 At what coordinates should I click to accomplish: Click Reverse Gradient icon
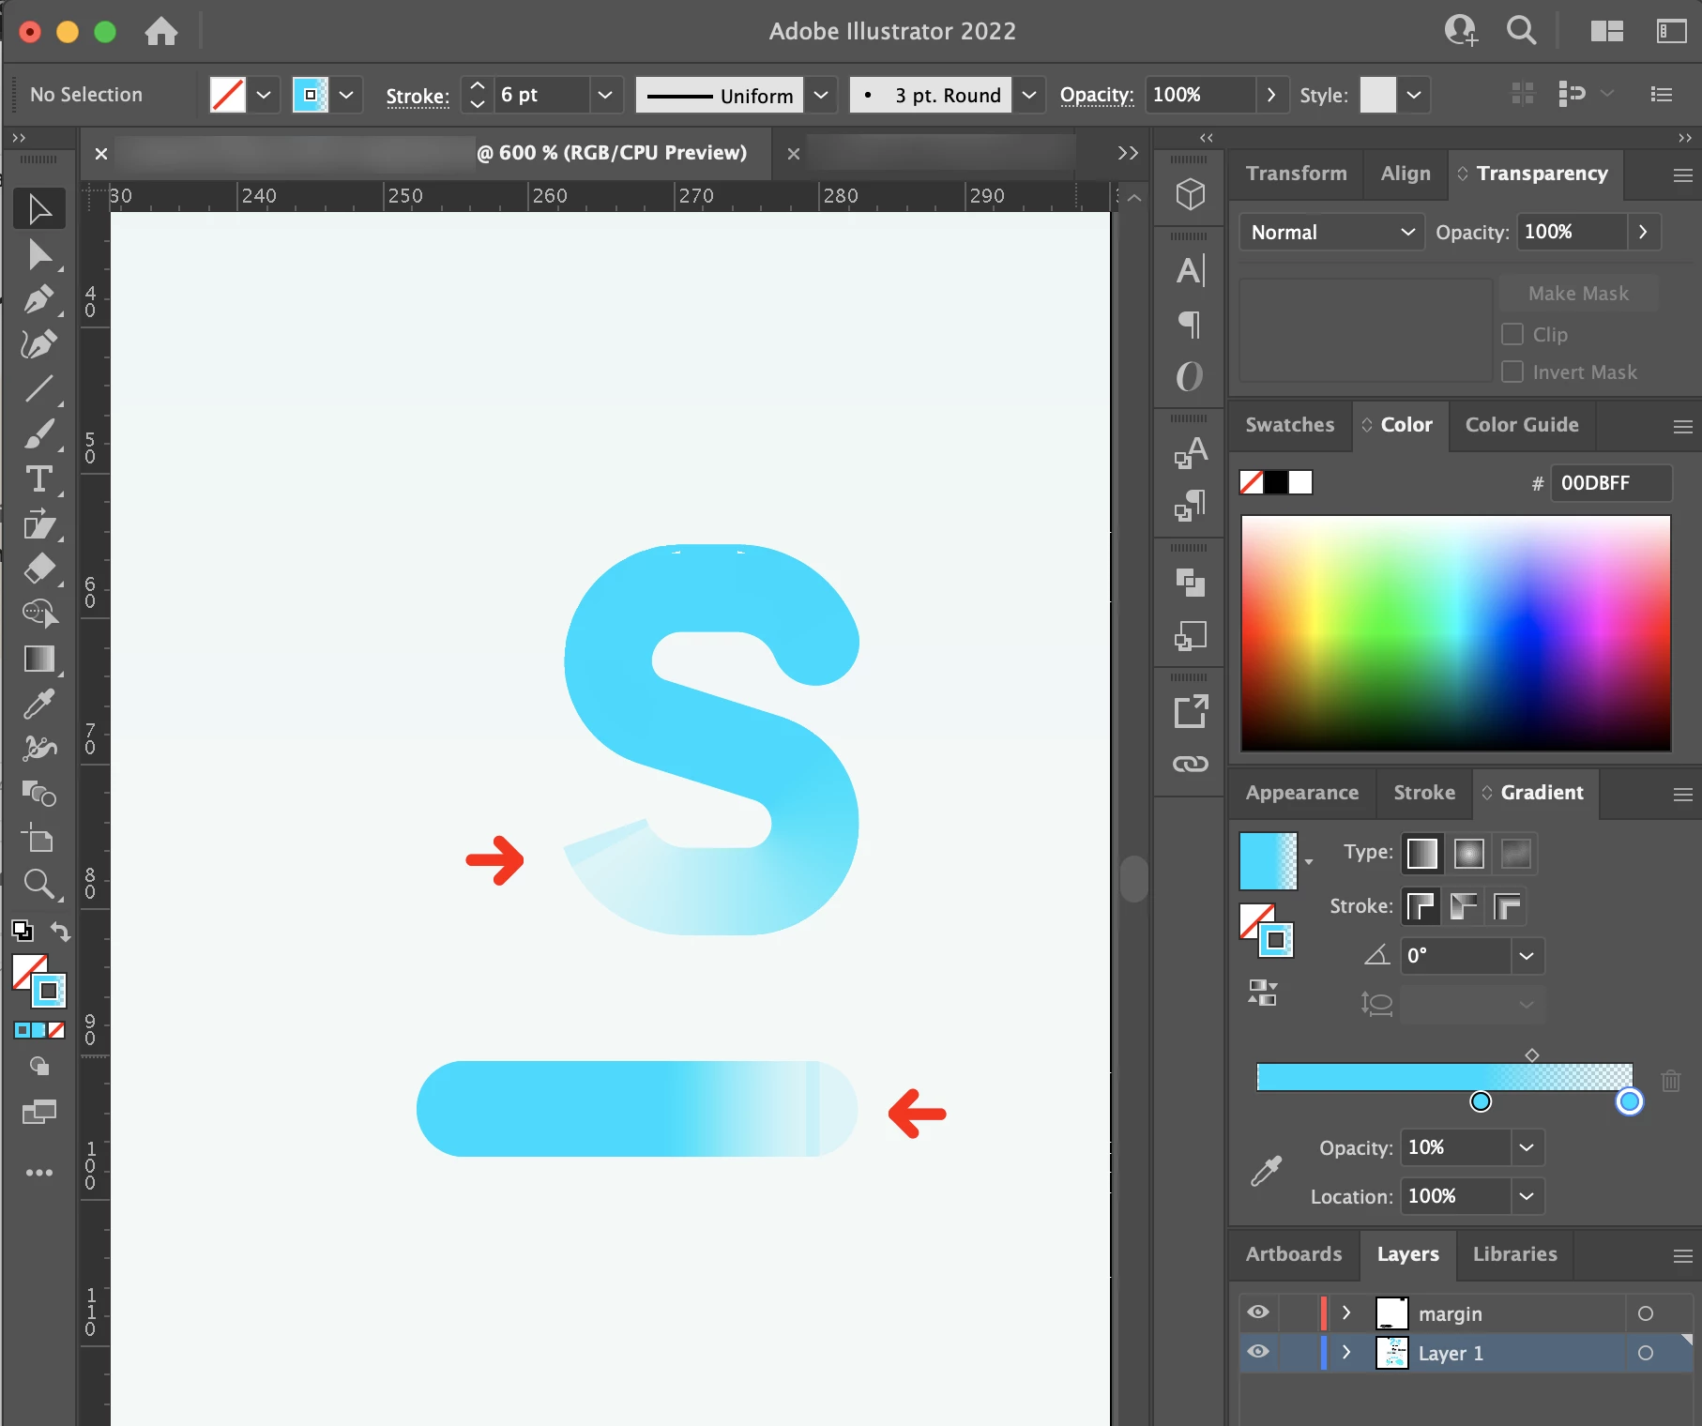pyautogui.click(x=1263, y=992)
